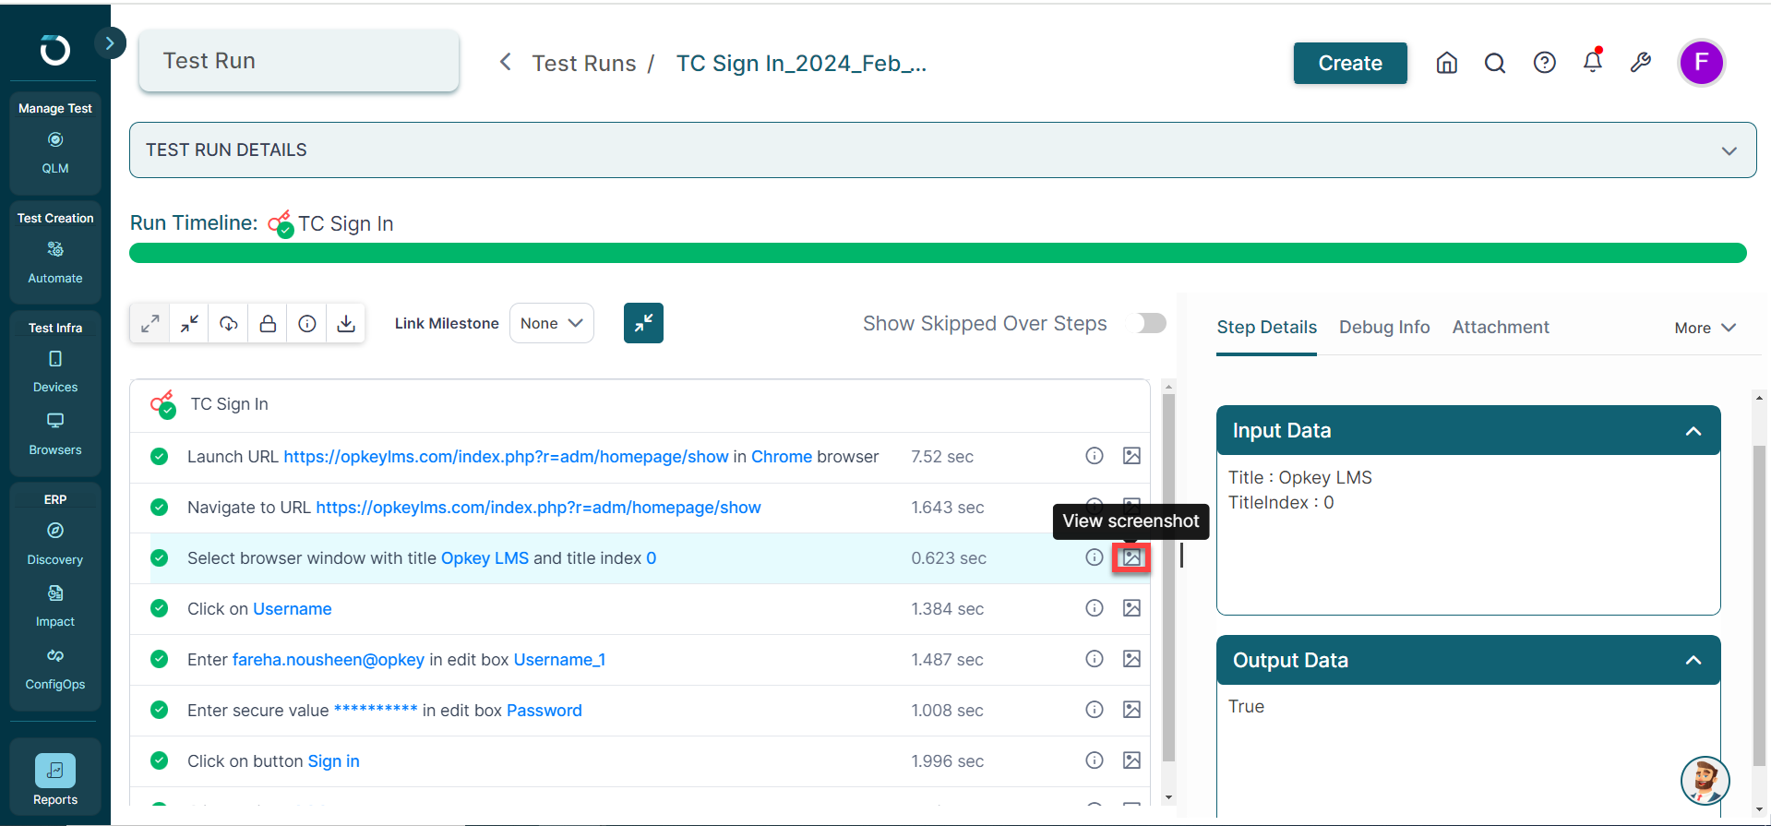The image size is (1771, 826).
Task: Click the teal collapse view button
Action: 643,323
